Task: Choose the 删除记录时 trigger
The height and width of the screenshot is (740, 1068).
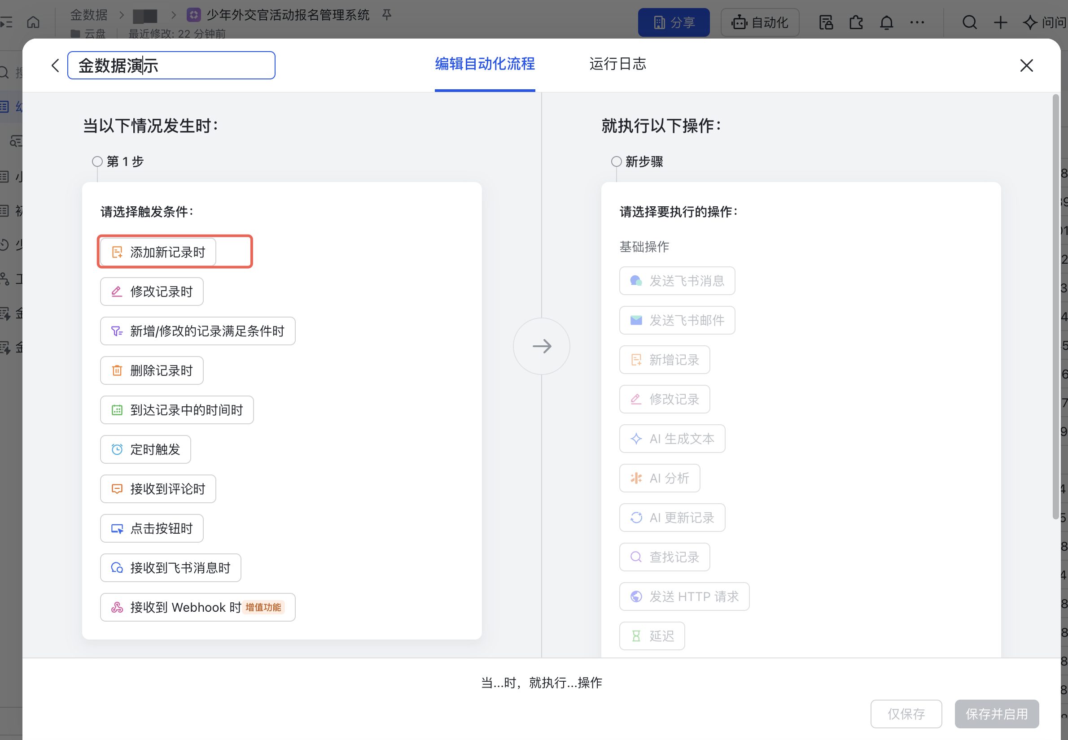Action: click(x=152, y=370)
